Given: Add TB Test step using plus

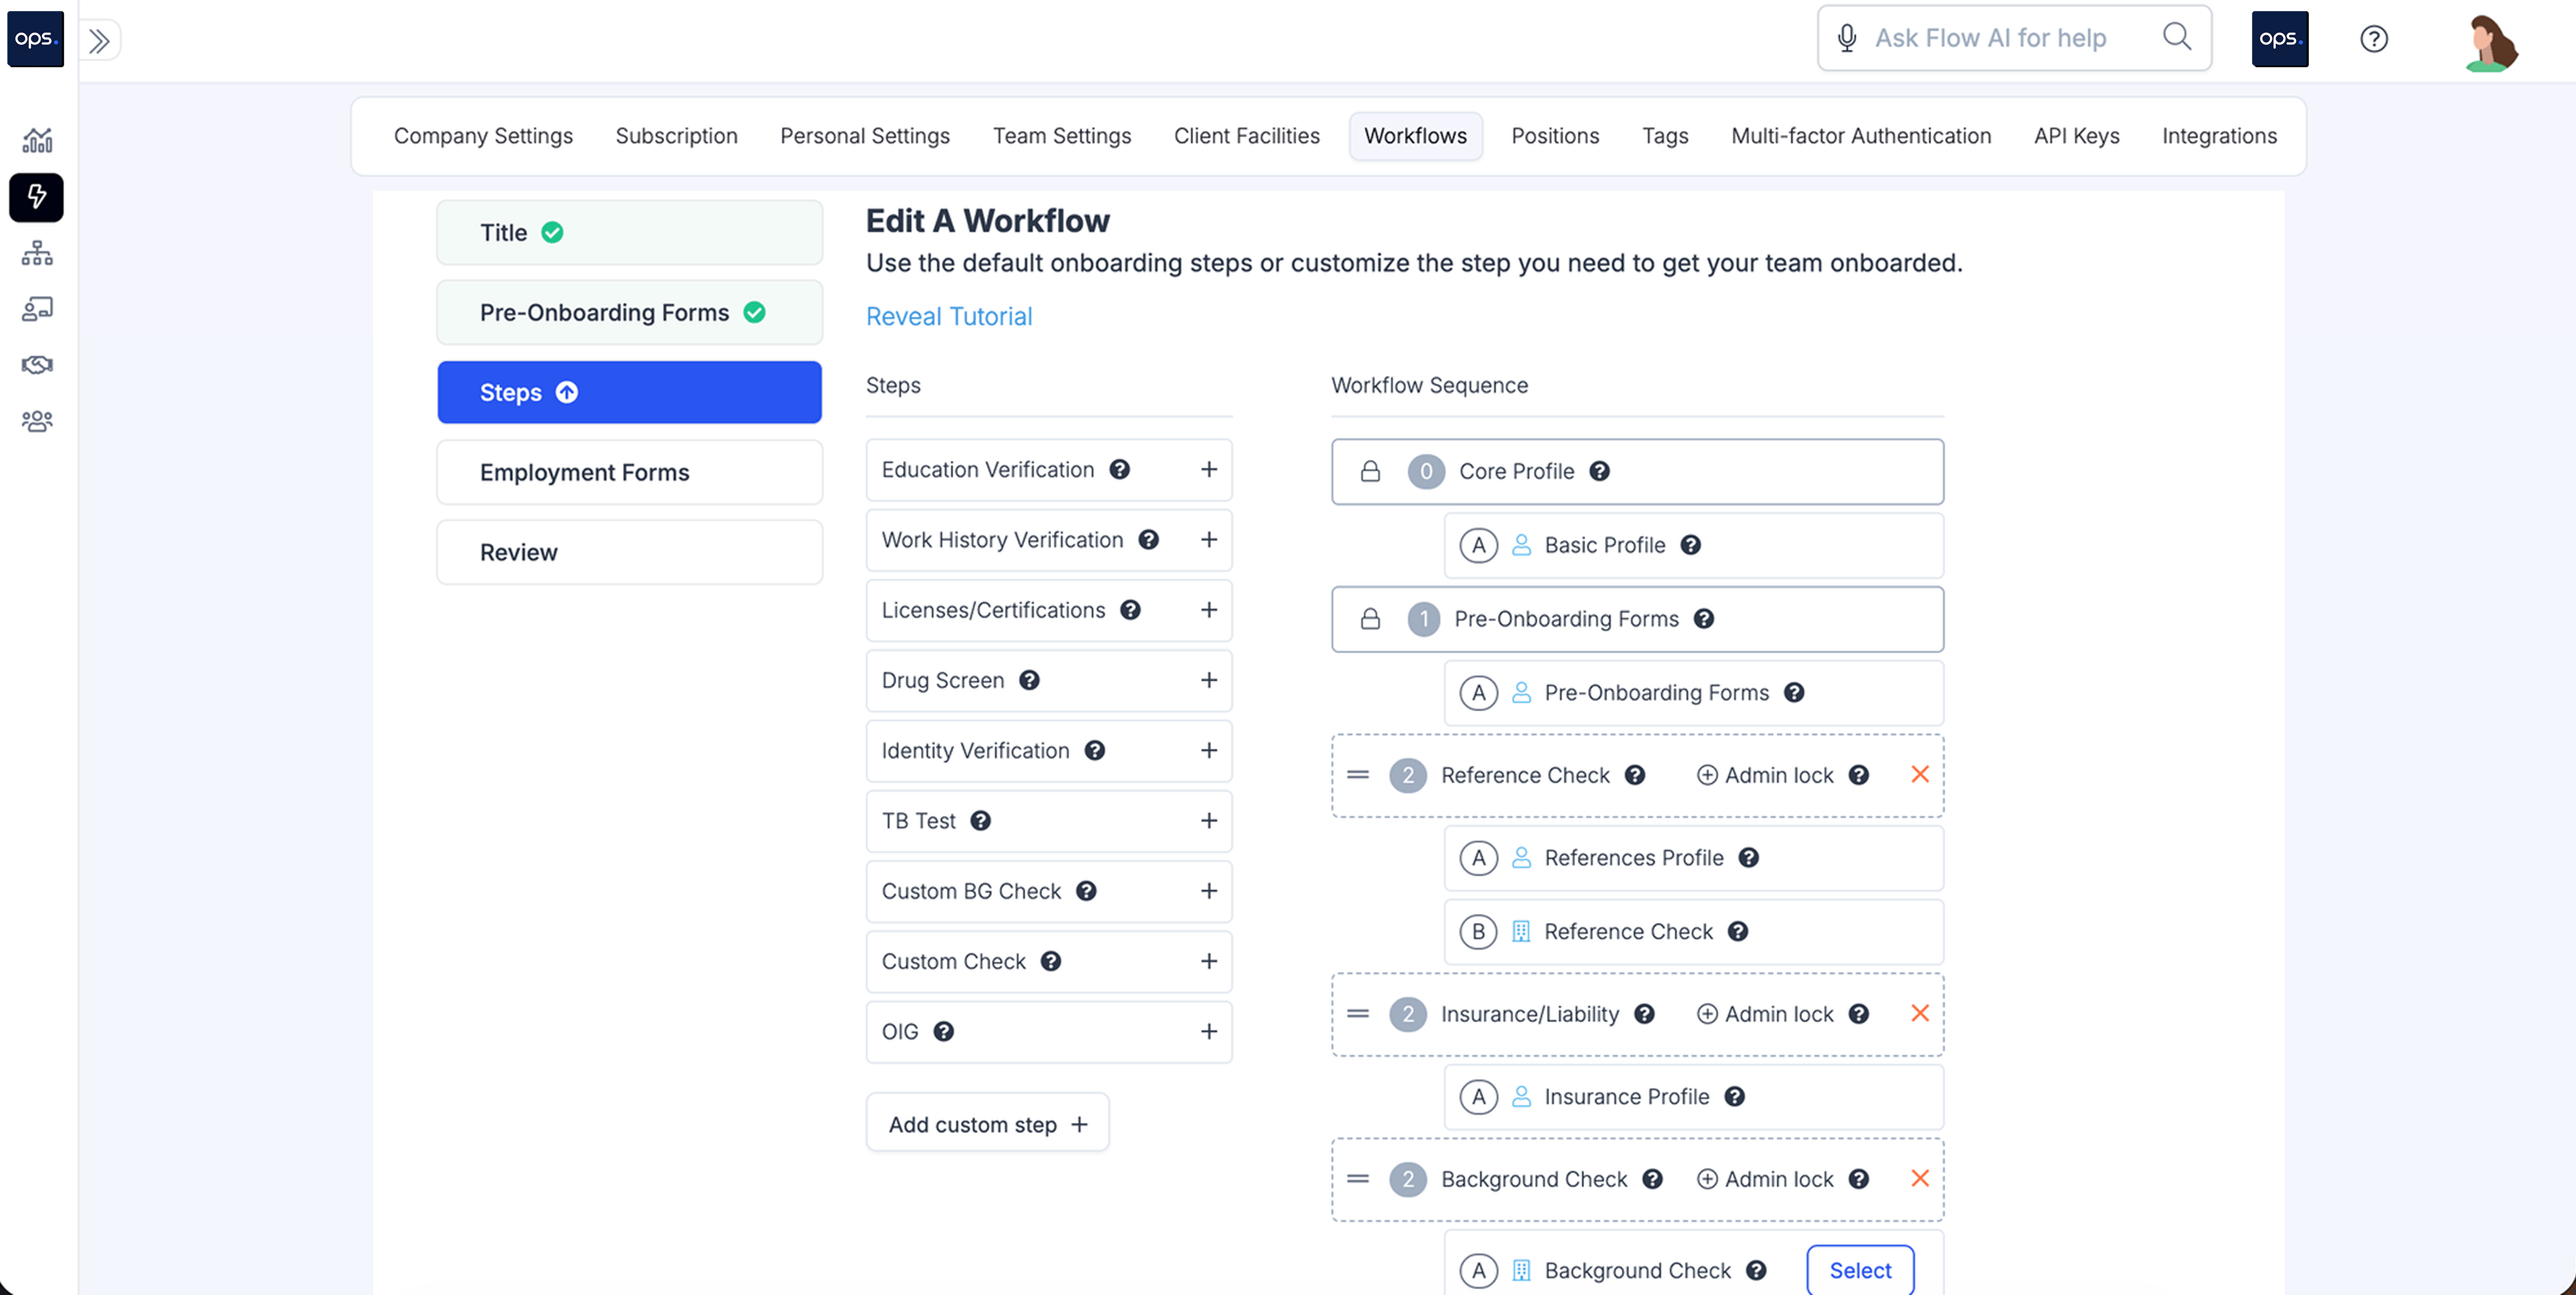Looking at the screenshot, I should [x=1208, y=821].
